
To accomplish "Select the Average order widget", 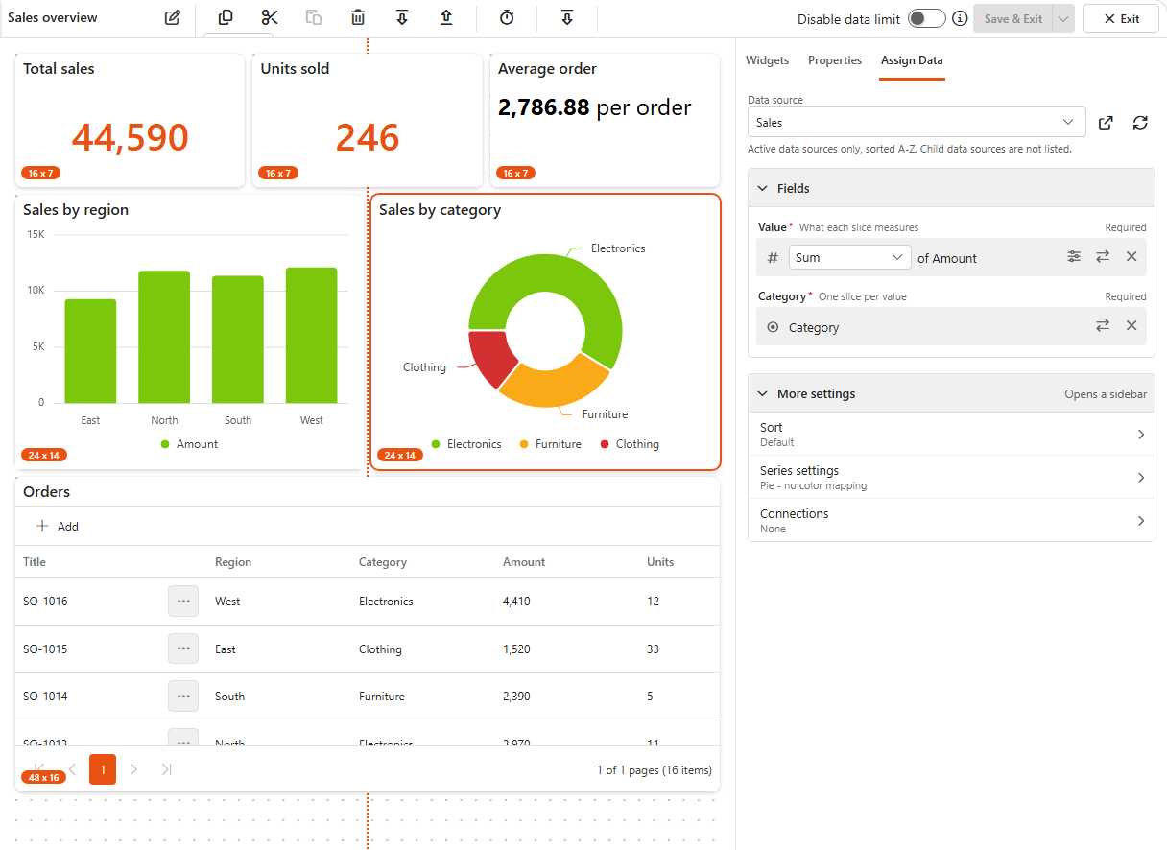I will tap(605, 120).
